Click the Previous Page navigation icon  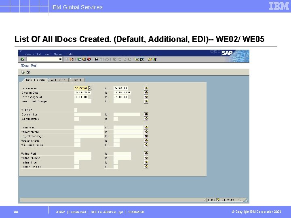[x=119, y=59]
